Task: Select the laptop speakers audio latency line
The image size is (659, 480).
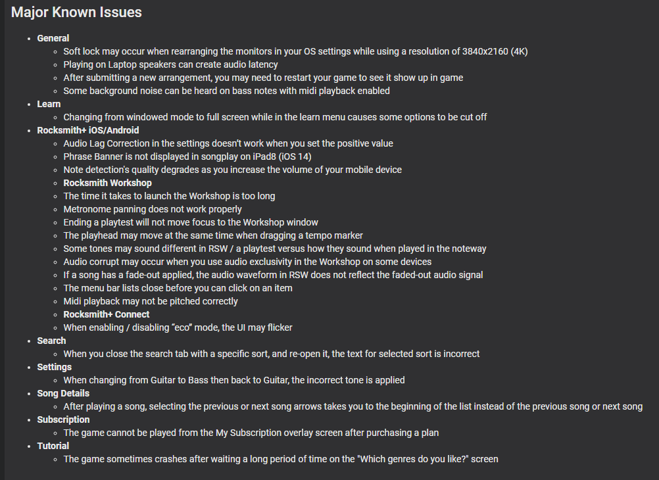Action: click(170, 64)
